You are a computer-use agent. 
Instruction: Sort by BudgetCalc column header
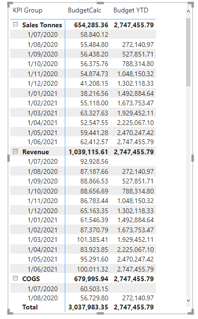coord(85,10)
